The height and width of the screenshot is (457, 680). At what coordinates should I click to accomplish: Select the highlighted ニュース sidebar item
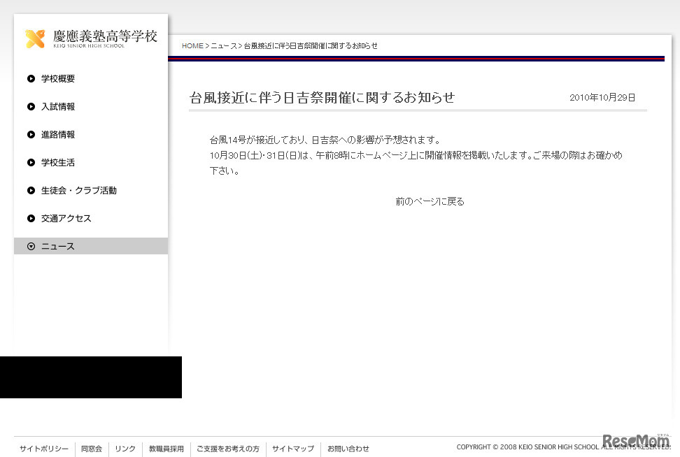pos(57,246)
